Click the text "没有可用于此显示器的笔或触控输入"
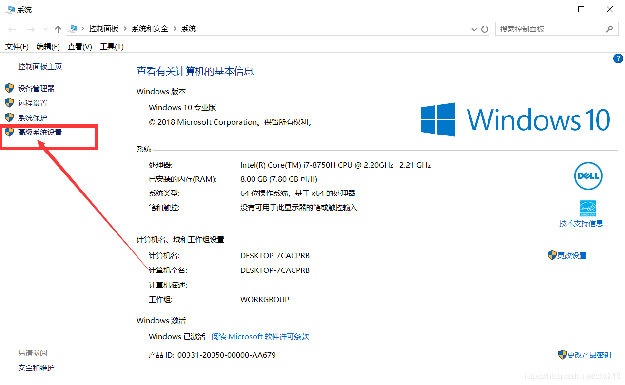 pyautogui.click(x=299, y=207)
